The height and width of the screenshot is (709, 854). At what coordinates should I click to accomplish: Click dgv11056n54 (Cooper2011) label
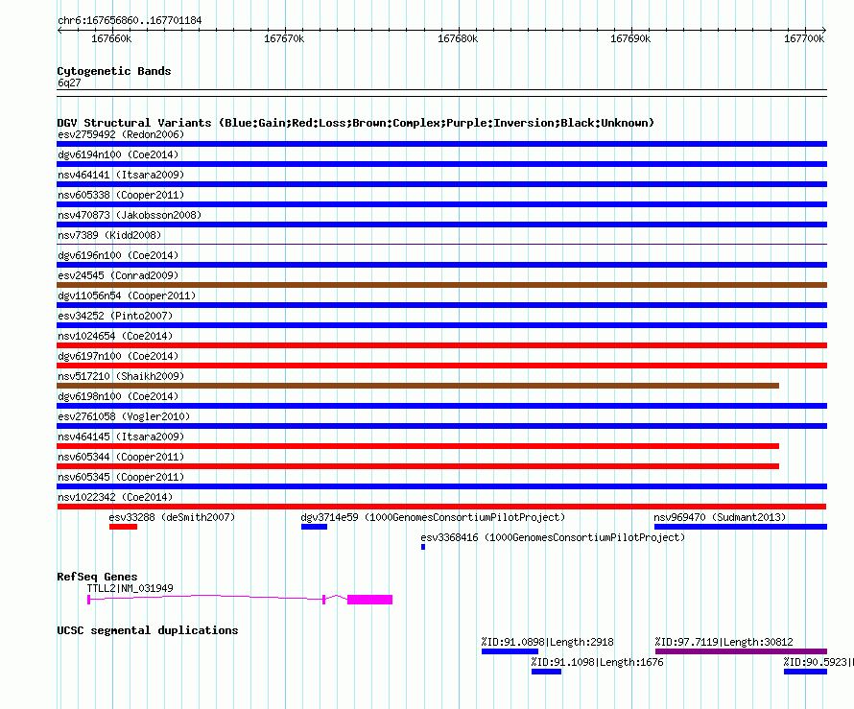[x=127, y=295]
